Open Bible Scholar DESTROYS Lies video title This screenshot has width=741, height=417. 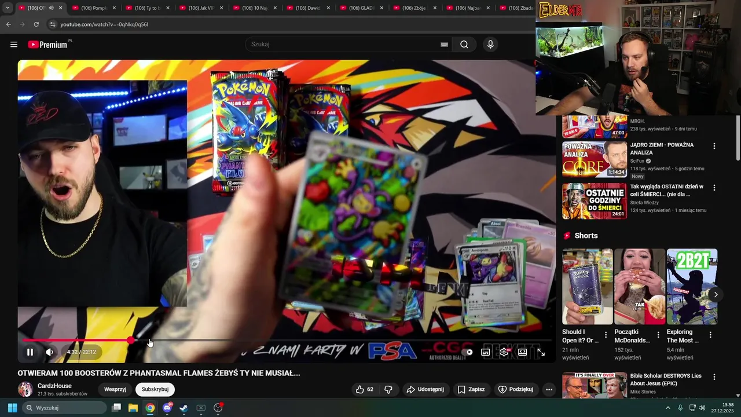[666, 379]
